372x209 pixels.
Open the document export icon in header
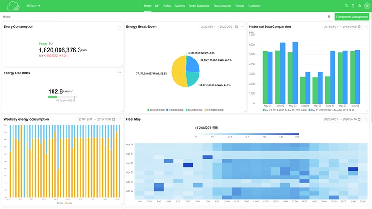[x=346, y=6]
